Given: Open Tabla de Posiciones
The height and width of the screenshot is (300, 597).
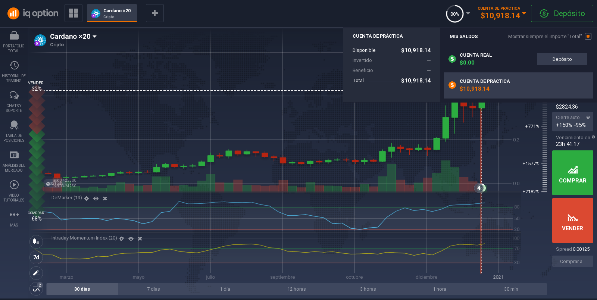Looking at the screenshot, I should [14, 132].
